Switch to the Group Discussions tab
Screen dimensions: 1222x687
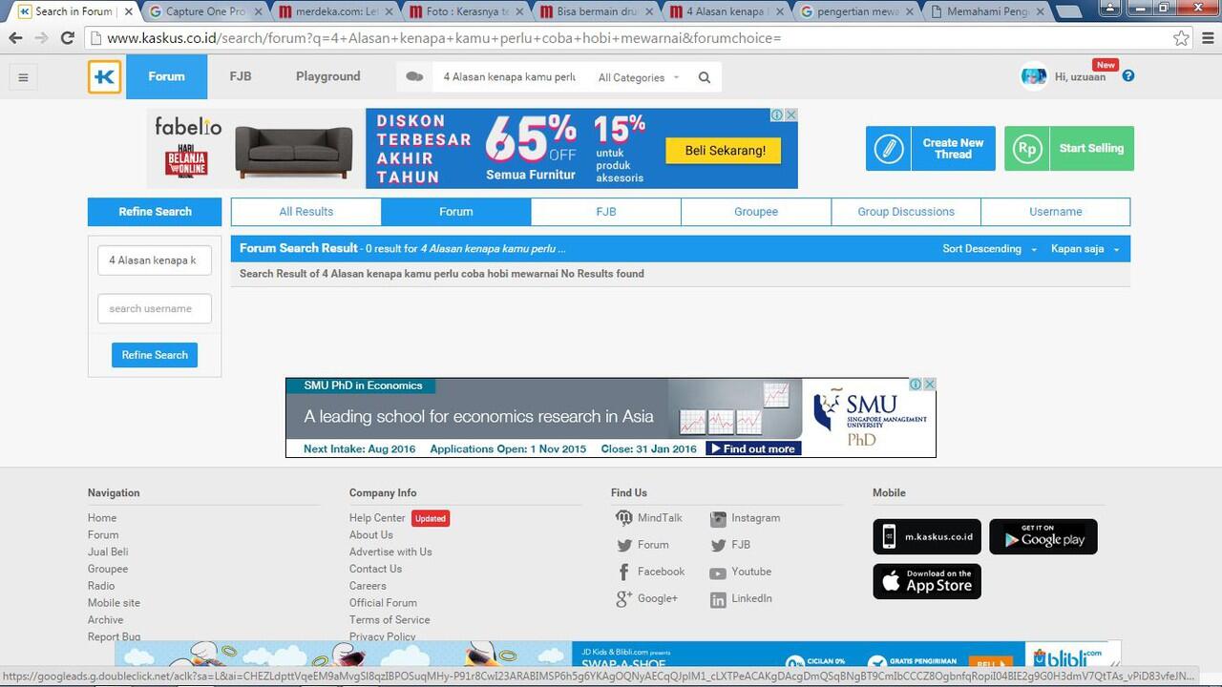(906, 212)
